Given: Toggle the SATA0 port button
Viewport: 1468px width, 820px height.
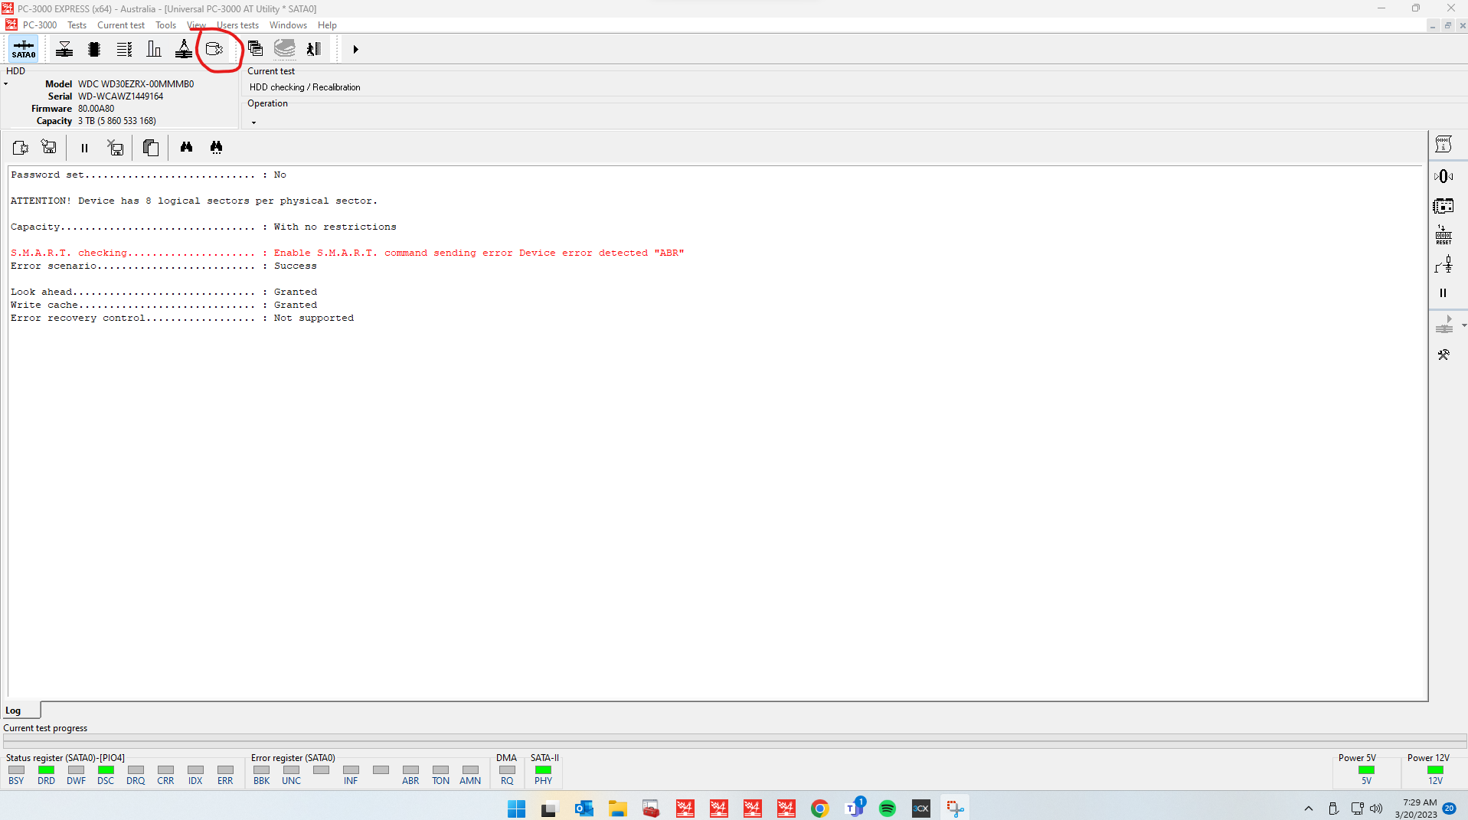Looking at the screenshot, I should click(24, 49).
